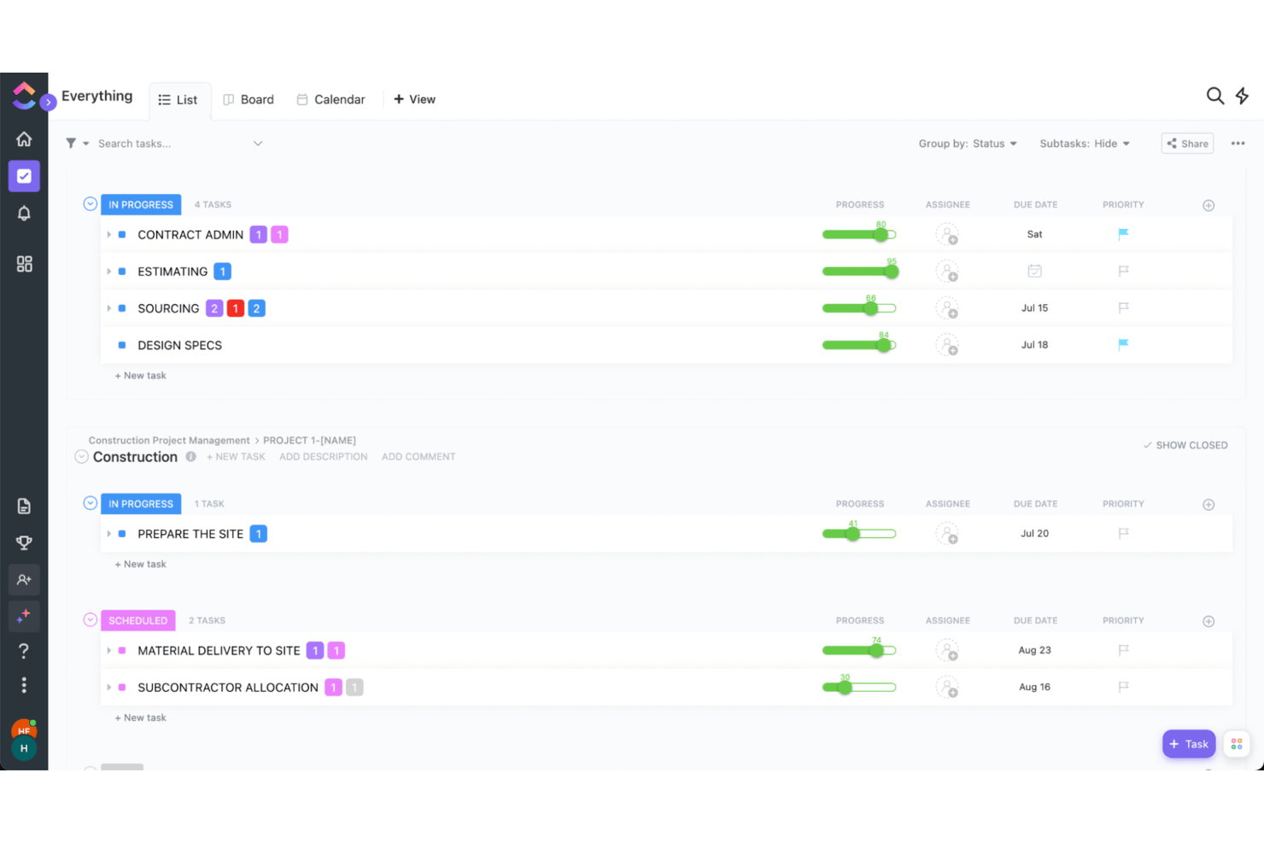Assign someone to CONTRACT ADMIN task
The width and height of the screenshot is (1264, 843).
(x=947, y=234)
